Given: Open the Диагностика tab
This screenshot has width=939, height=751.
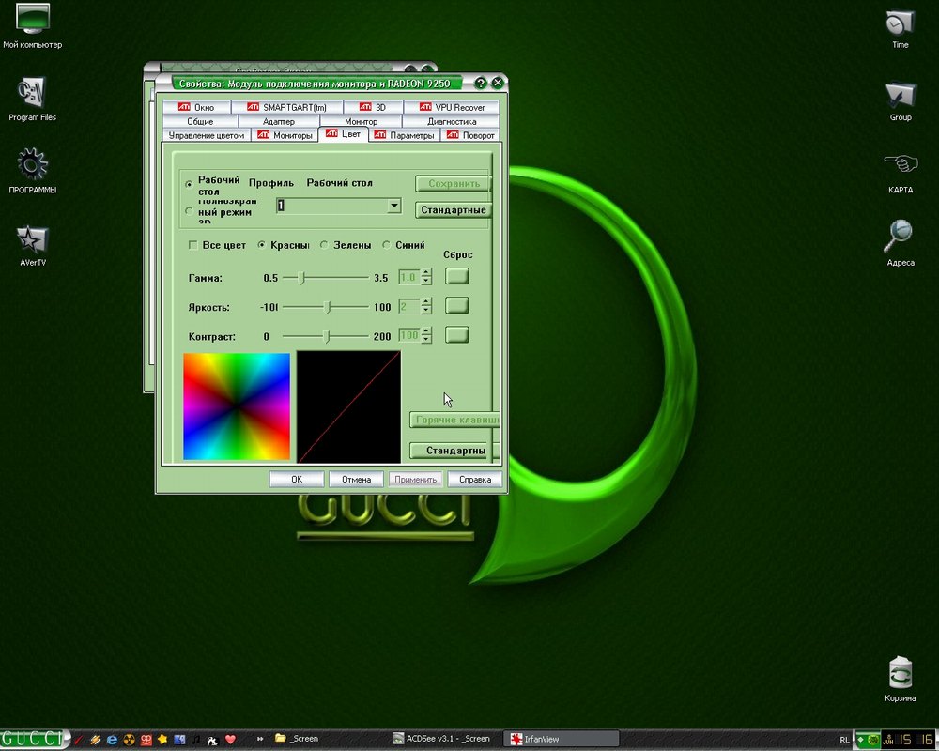Looking at the screenshot, I should (x=452, y=121).
